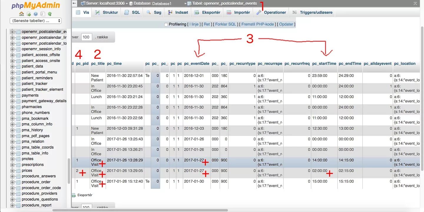The image size is (424, 212).
Task: Sort by the pc_startTime column header
Action: click(x=324, y=64)
